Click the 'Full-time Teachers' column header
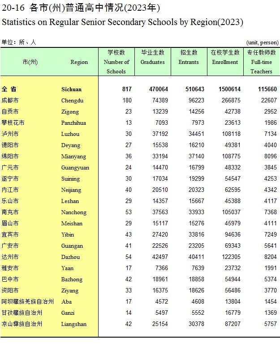Image resolution: width=280 pixels, height=347 pixels. point(261,62)
